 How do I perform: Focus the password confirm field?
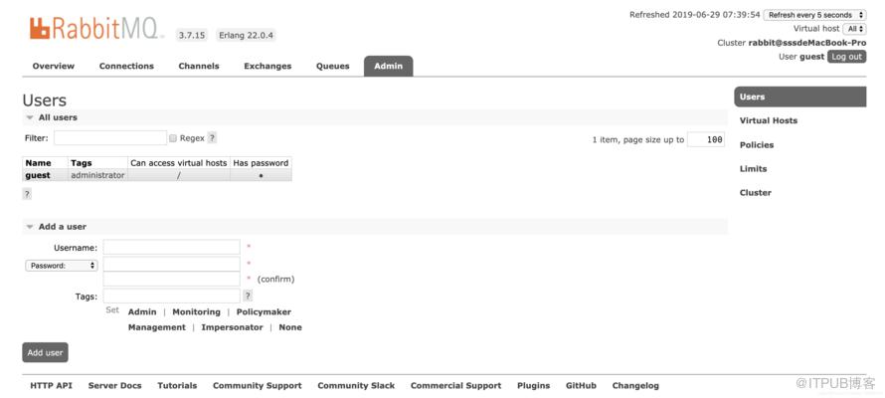click(172, 279)
